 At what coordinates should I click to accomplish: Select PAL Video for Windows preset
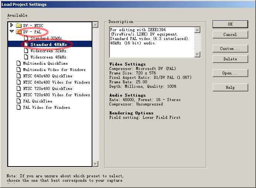[x=46, y=107]
